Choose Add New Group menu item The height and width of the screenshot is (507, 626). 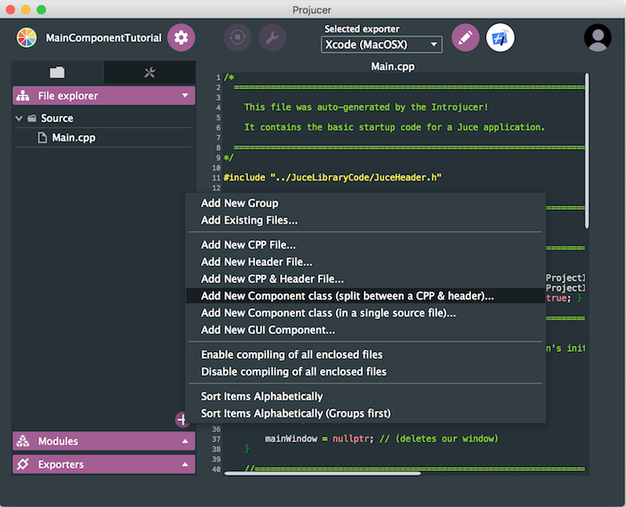tap(239, 203)
